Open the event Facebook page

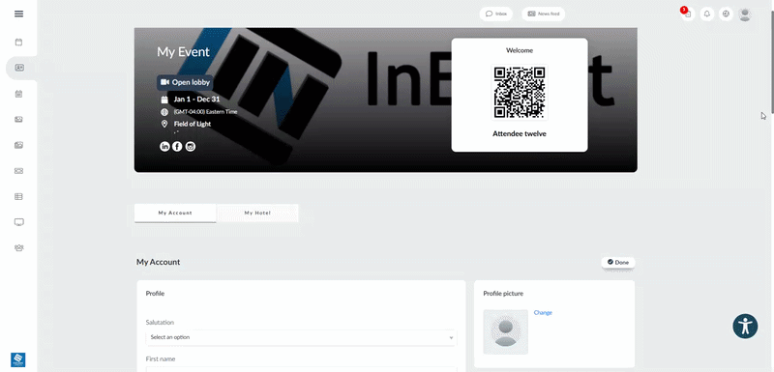click(177, 146)
